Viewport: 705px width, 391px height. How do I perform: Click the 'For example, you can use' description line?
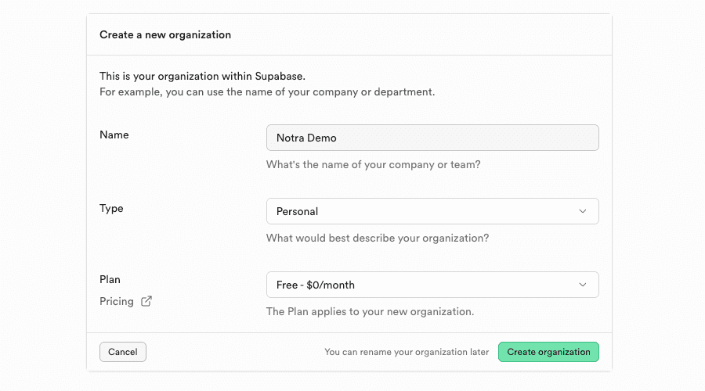[x=266, y=91]
